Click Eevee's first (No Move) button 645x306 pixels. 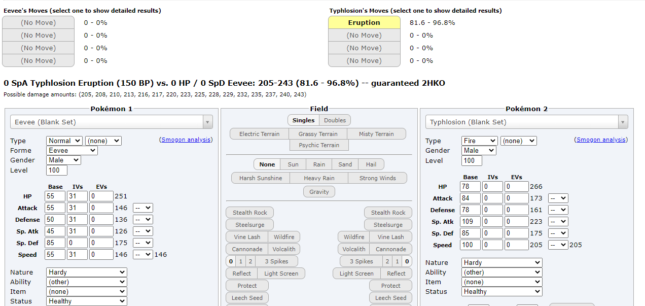(x=38, y=22)
